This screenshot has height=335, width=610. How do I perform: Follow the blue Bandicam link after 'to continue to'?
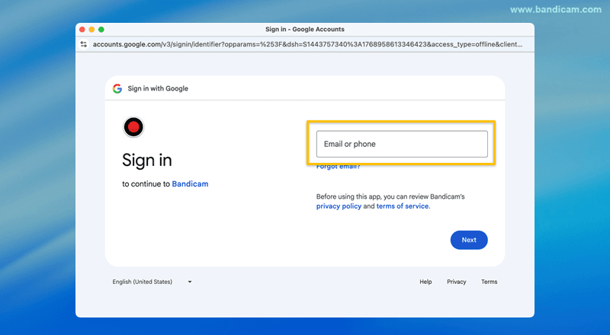click(190, 183)
